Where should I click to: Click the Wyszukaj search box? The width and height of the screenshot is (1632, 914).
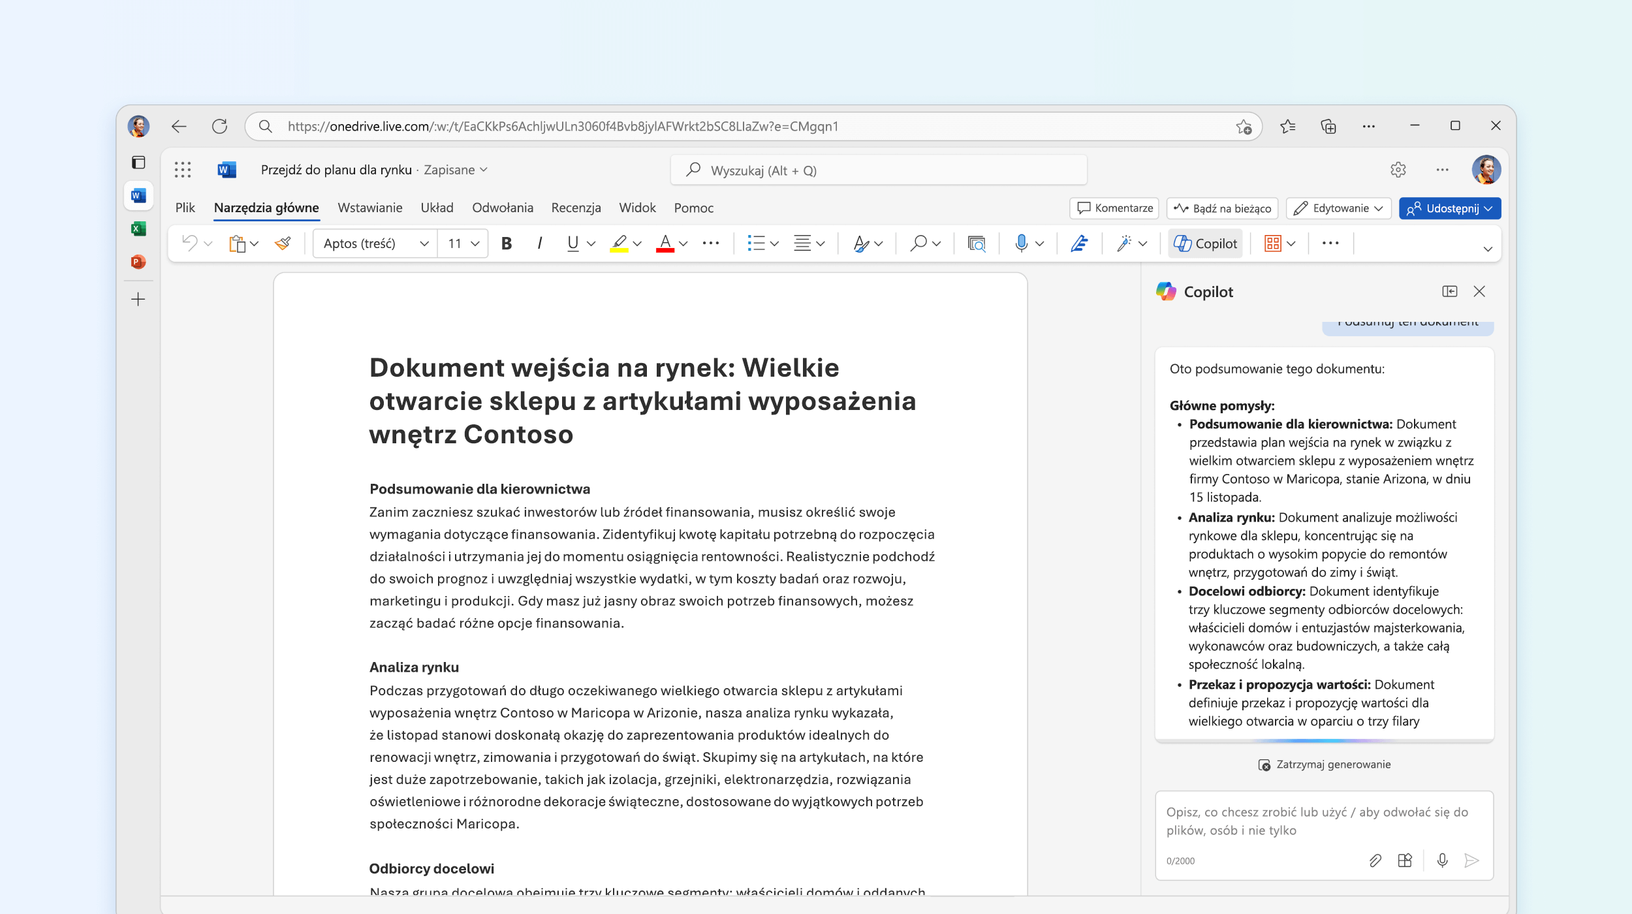point(879,170)
